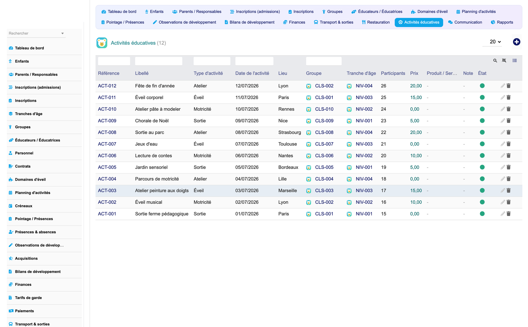Open NIV-002 link in the ACT-006 row
This screenshot has height=327, width=528.
point(364,155)
